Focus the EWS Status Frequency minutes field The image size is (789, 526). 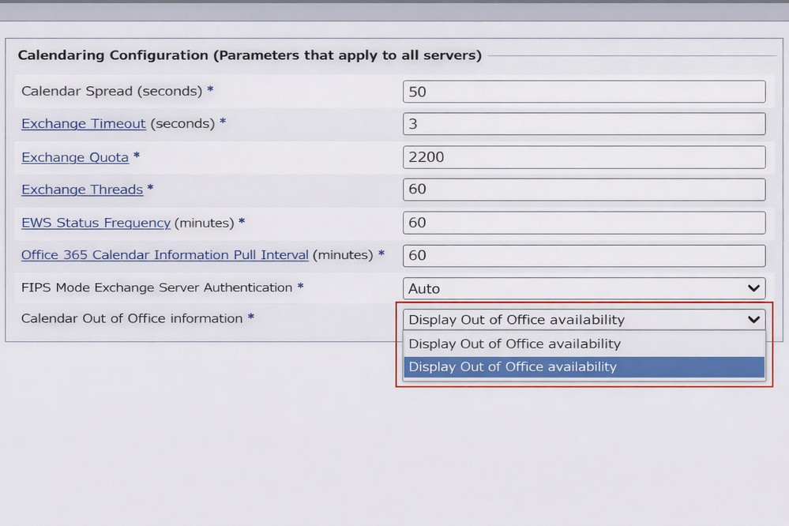point(584,223)
